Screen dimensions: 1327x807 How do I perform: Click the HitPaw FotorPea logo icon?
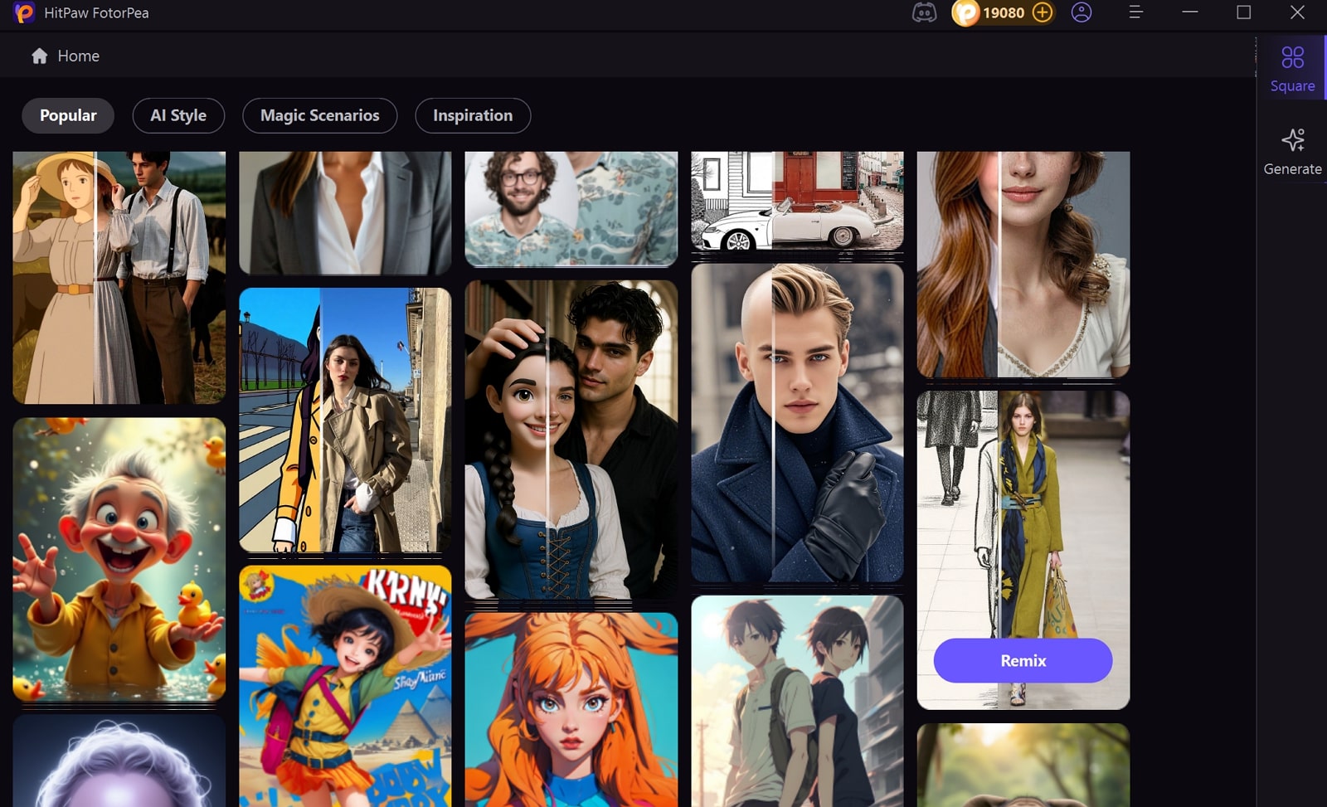23,12
